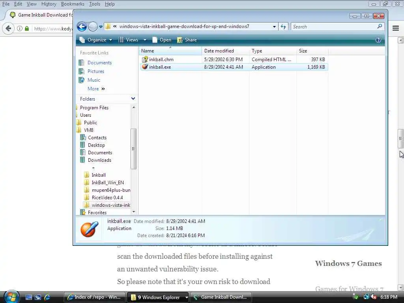Click folder tree scroll down arrow
404x303 pixels.
[x=133, y=212]
